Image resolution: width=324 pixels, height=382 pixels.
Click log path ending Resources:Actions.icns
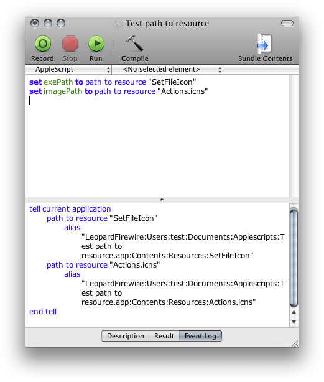(x=183, y=293)
